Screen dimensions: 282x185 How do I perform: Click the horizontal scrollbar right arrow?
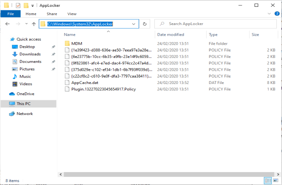point(278,174)
